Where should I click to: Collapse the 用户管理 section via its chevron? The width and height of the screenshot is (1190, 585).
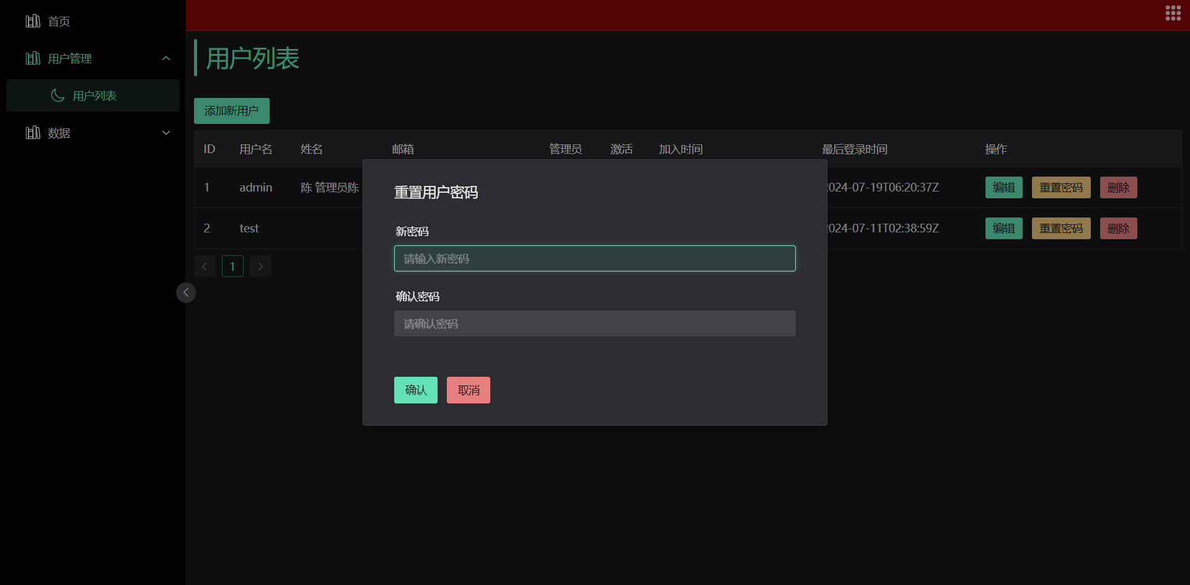(165, 58)
